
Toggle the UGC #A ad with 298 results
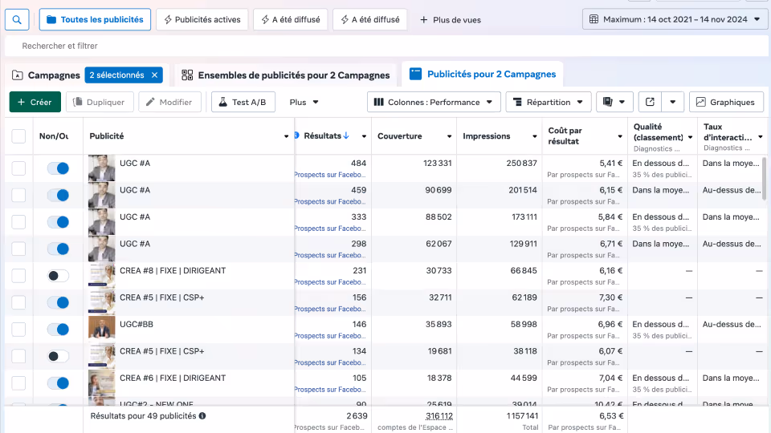click(58, 249)
